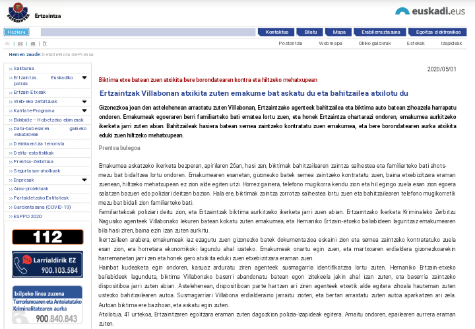Viewport: 475px width, 329px height.
Task: Click the Ertzaintza site title text
Action: (x=47, y=16)
